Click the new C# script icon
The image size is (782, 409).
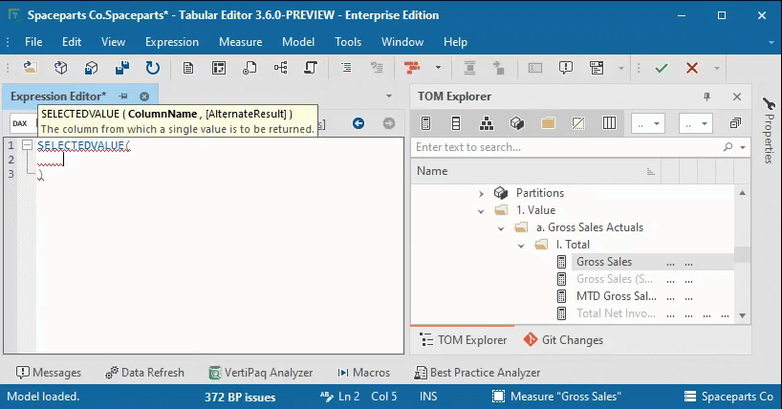311,67
